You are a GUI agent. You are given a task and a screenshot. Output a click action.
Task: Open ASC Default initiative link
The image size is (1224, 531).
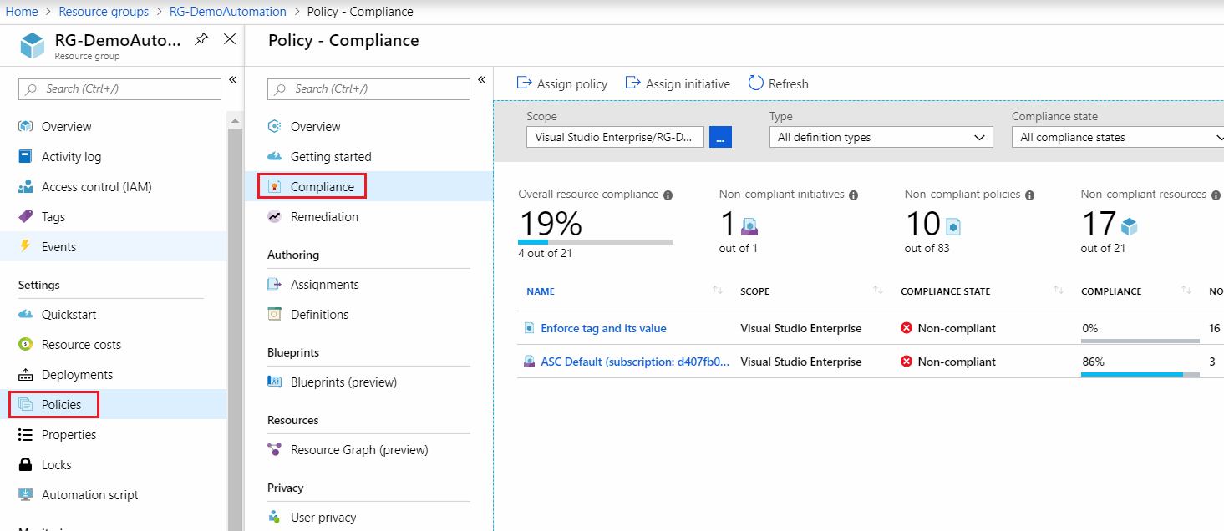635,362
